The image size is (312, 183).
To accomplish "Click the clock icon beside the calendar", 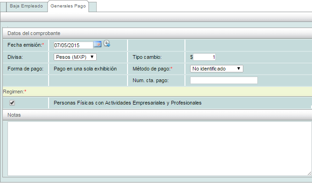I will pos(106,43).
